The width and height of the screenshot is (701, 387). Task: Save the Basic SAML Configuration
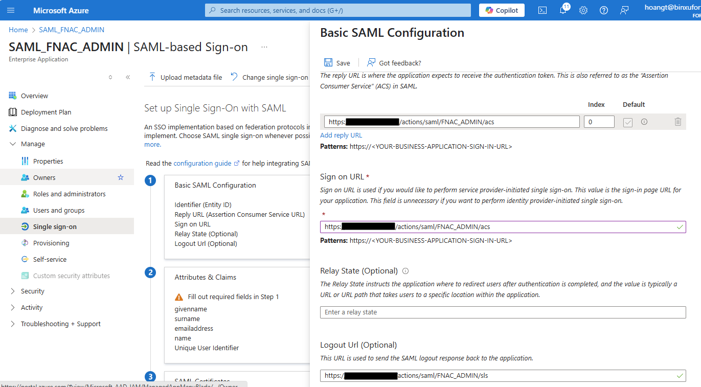coord(337,62)
